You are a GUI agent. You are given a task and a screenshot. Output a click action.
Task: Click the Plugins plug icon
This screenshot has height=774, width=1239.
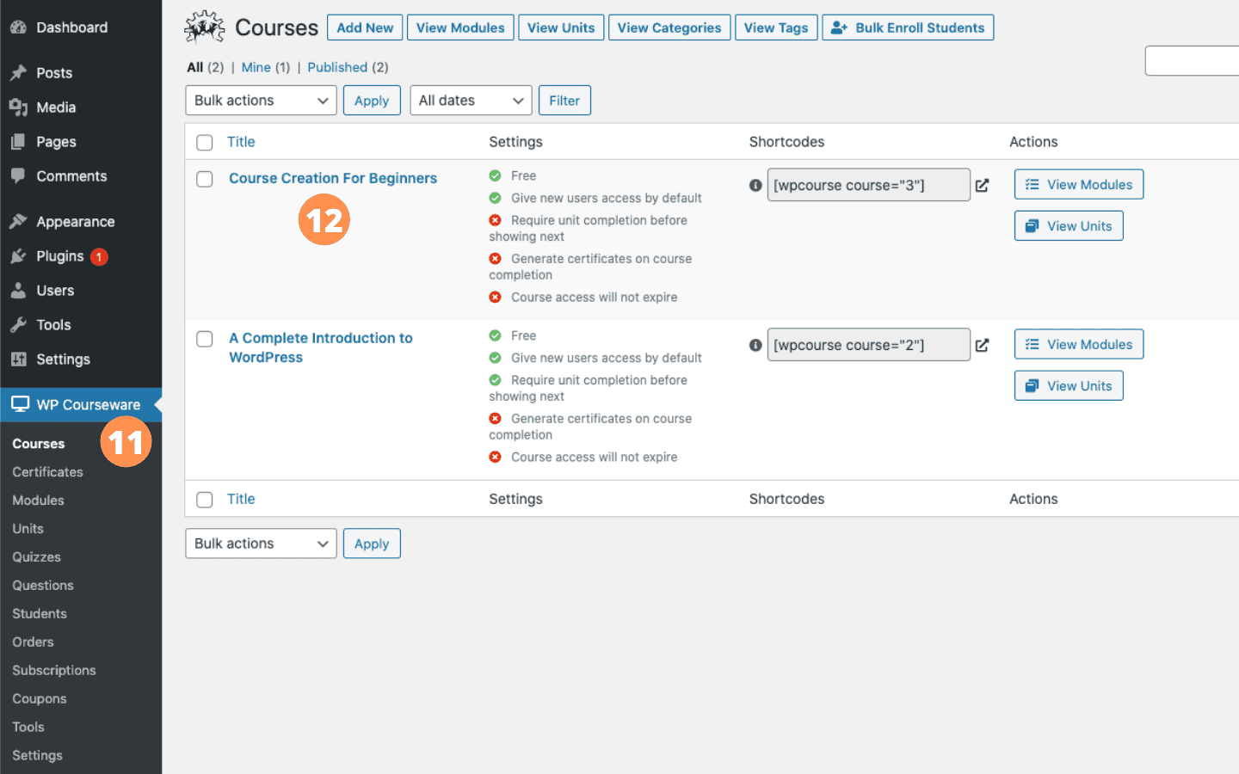click(18, 256)
